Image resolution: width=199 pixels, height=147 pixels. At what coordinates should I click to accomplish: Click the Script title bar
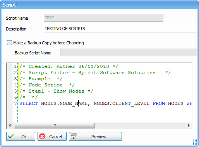click(x=99, y=5)
